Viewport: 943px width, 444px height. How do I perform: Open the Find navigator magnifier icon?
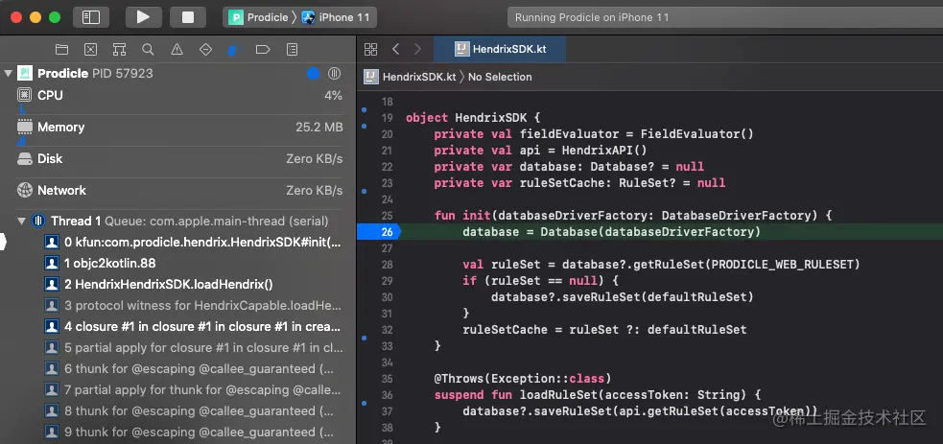coord(148,49)
